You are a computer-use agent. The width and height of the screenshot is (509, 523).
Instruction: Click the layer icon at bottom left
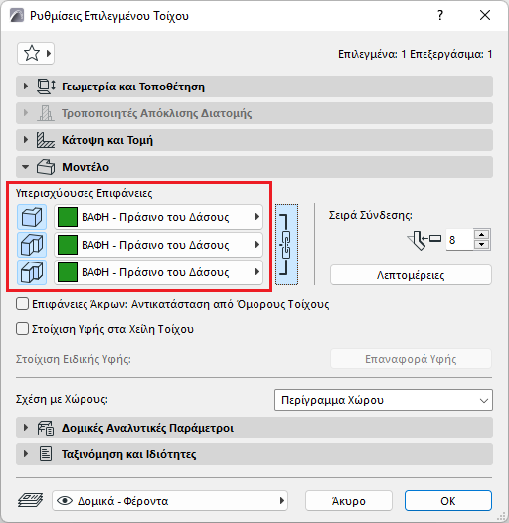pyautogui.click(x=30, y=501)
